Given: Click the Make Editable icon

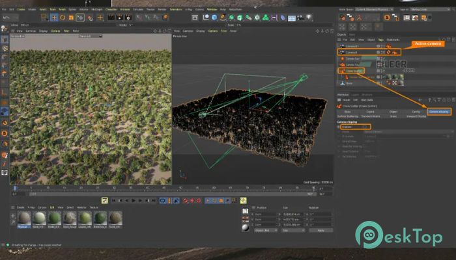Looking at the screenshot, I should click(x=4, y=29).
